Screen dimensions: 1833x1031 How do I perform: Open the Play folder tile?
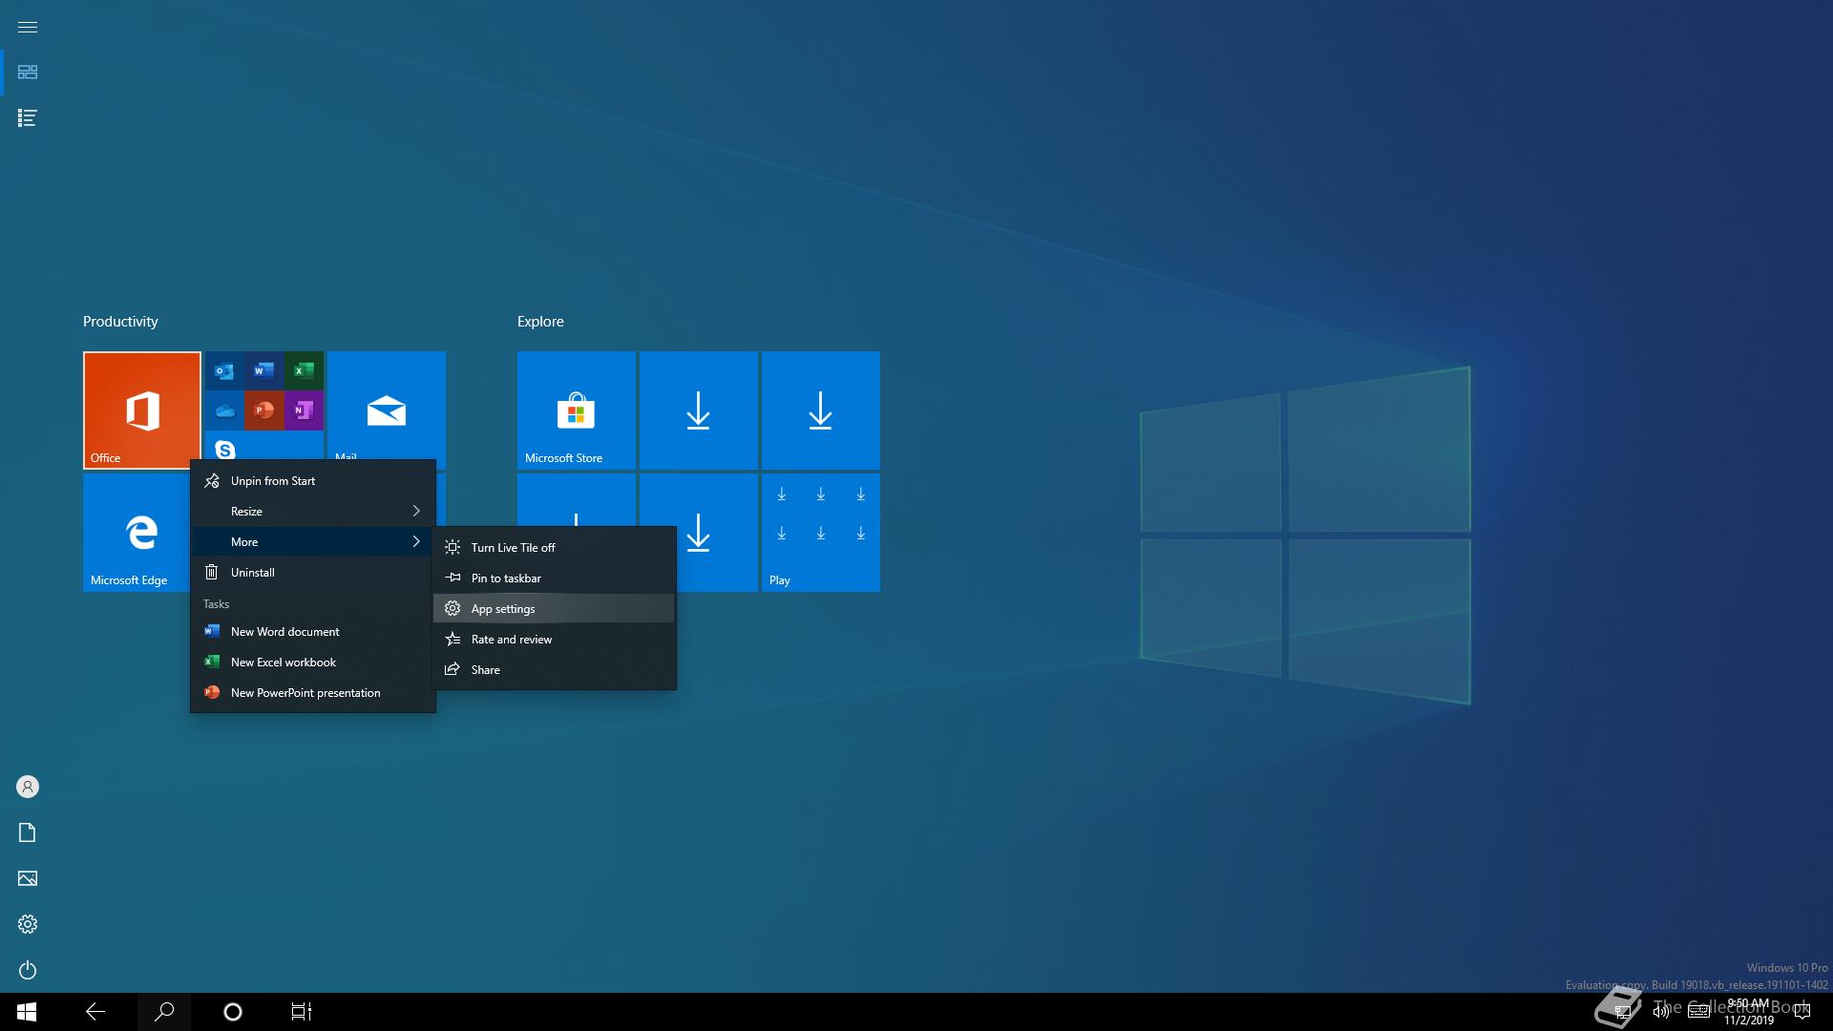coord(821,533)
